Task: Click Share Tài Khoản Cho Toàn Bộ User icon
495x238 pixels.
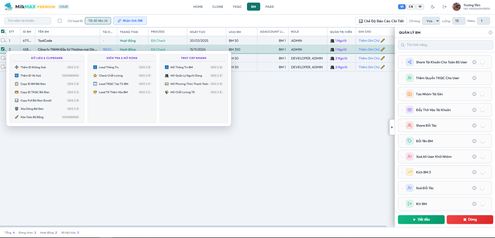Action: tap(410, 62)
